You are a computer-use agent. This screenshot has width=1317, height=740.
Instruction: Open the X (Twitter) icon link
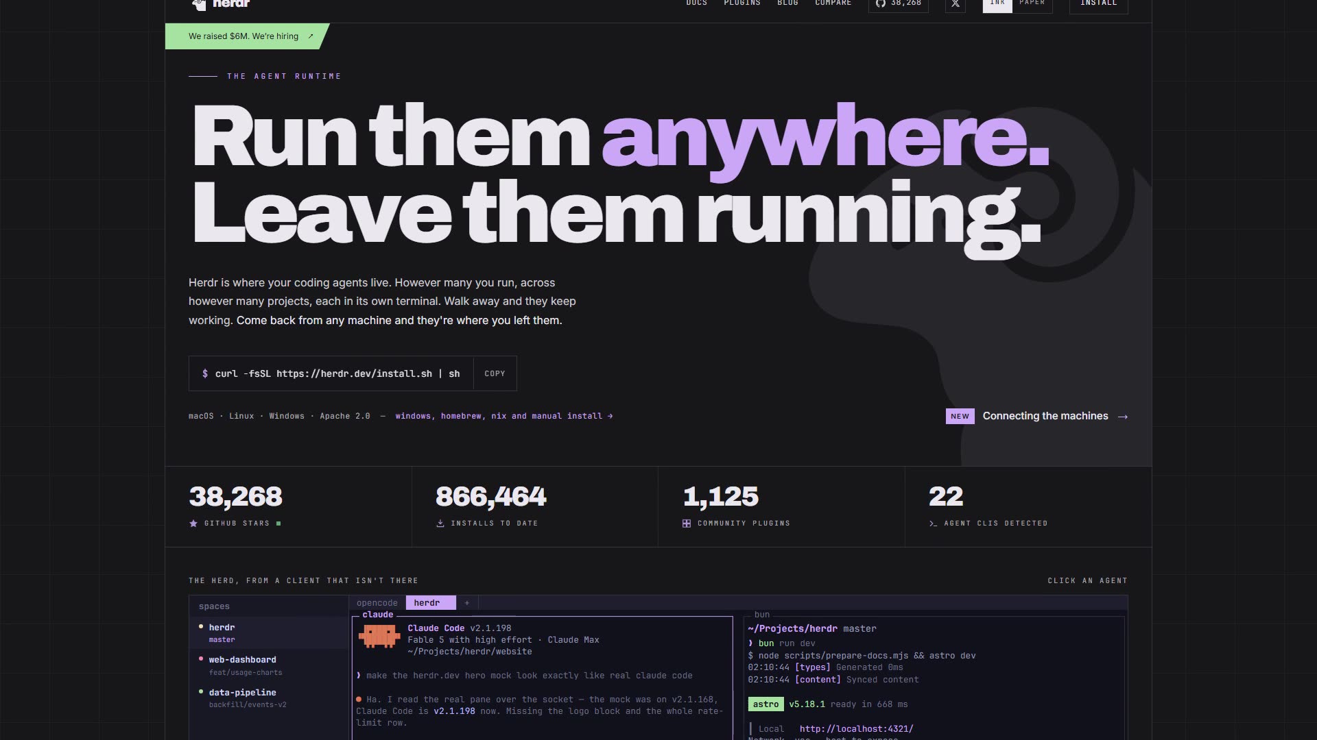click(956, 4)
